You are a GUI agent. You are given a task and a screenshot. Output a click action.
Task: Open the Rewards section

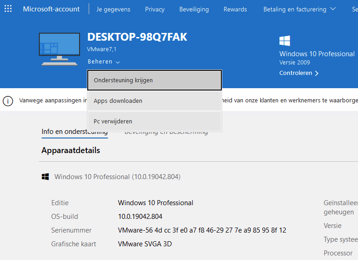click(x=235, y=9)
